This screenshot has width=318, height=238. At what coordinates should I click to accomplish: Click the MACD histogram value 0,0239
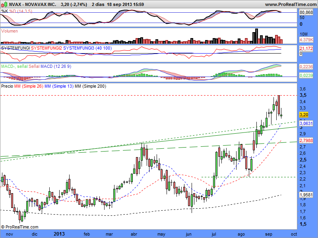tap(306, 75)
